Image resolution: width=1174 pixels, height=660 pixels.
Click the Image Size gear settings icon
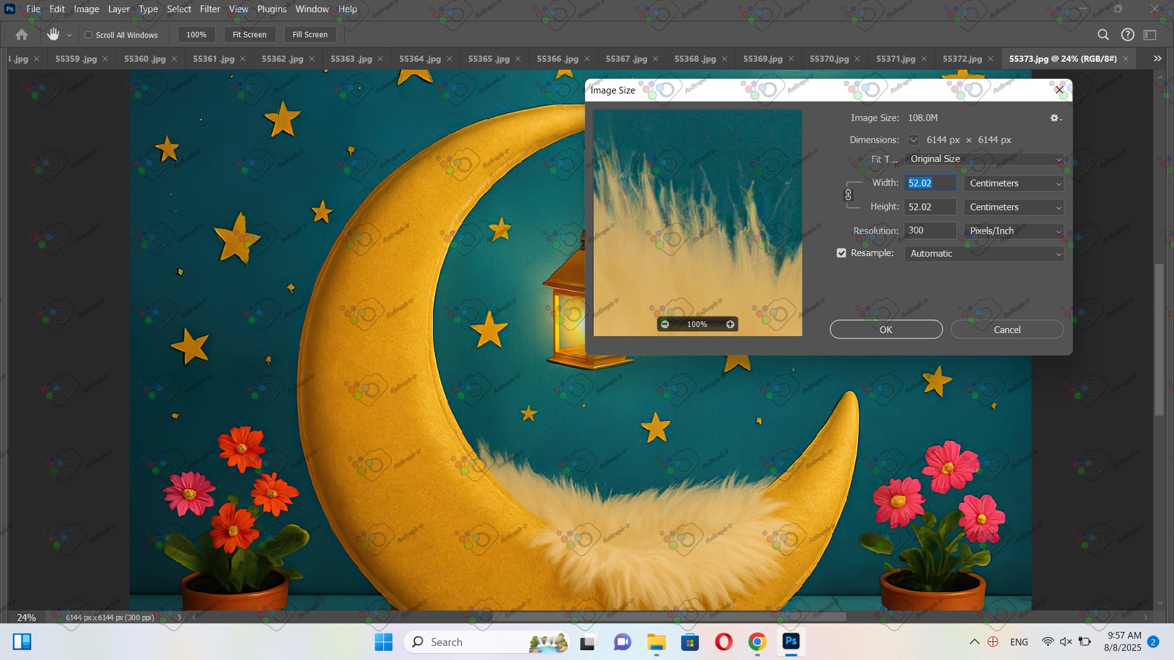click(x=1055, y=118)
